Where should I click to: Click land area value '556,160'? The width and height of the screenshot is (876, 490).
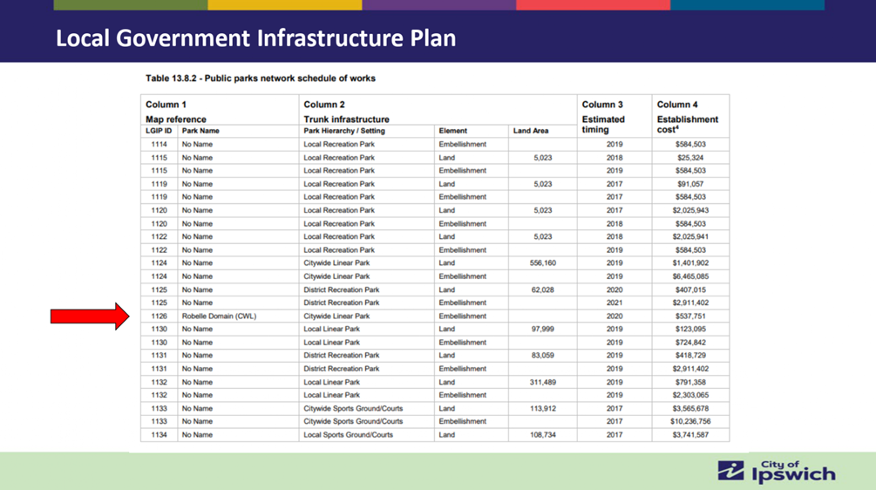pos(543,262)
